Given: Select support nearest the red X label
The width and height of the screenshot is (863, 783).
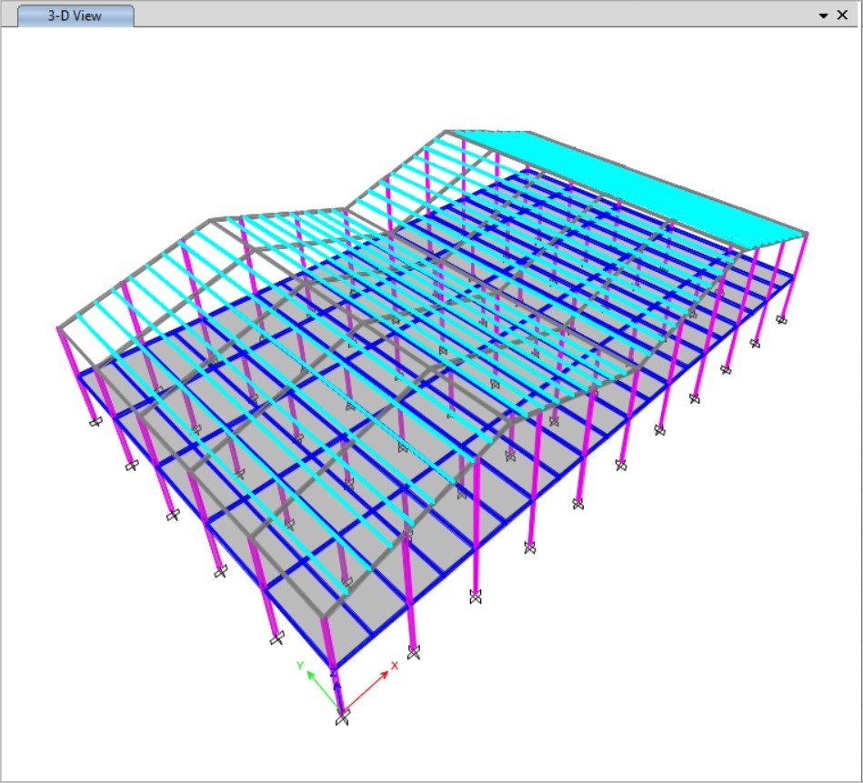Looking at the screenshot, I should 414,651.
